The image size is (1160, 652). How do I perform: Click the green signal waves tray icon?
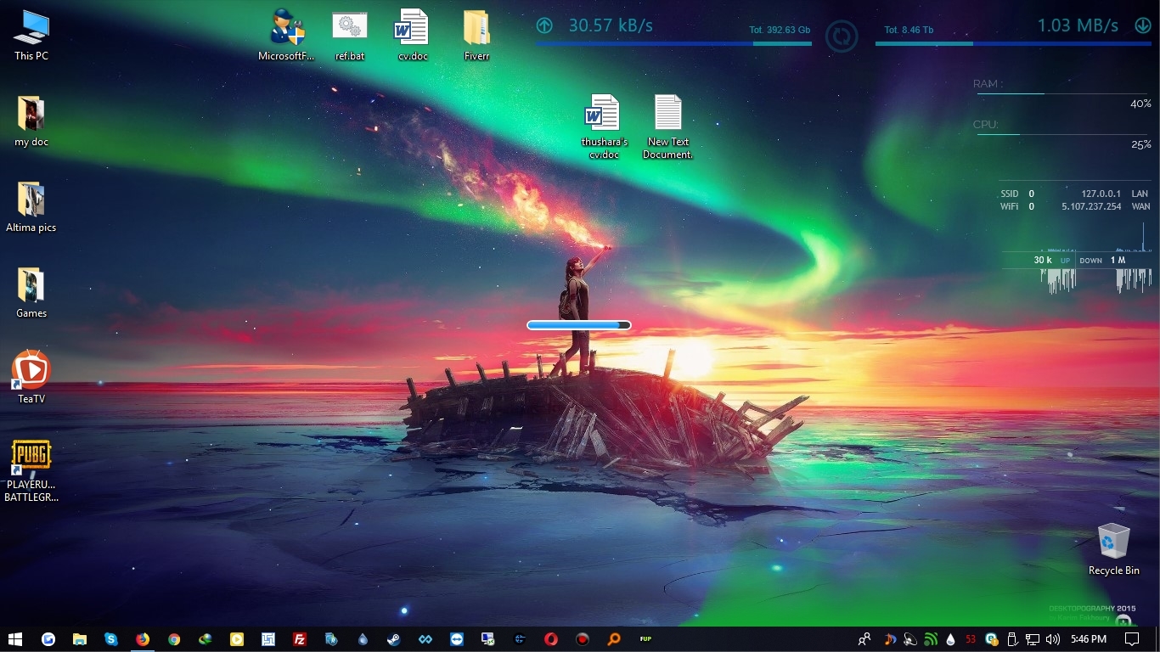pyautogui.click(x=930, y=639)
